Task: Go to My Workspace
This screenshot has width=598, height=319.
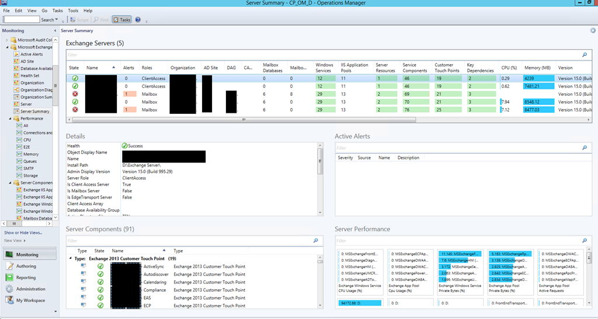Action: click(x=29, y=300)
